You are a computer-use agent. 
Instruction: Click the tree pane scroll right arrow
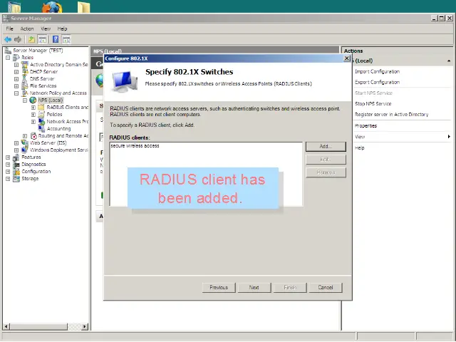85,326
